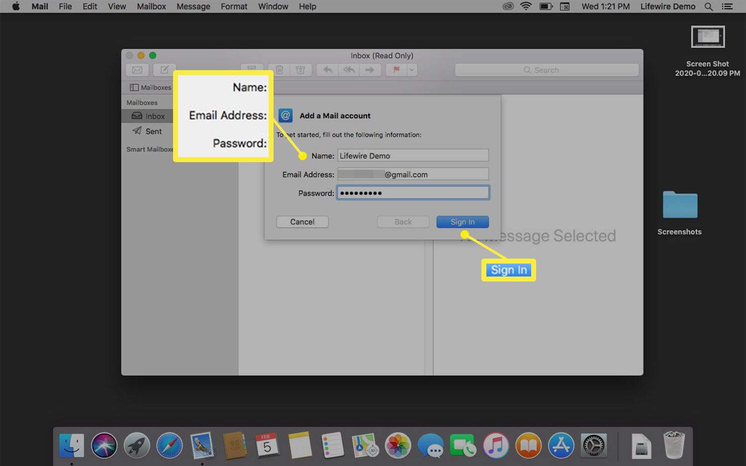Image resolution: width=746 pixels, height=466 pixels.
Task: Open the Mail application menu
Action: pyautogui.click(x=40, y=6)
